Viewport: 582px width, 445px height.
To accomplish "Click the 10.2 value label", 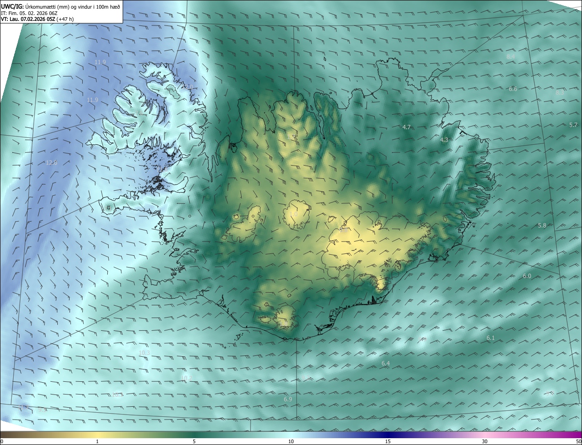I will [x=186, y=378].
